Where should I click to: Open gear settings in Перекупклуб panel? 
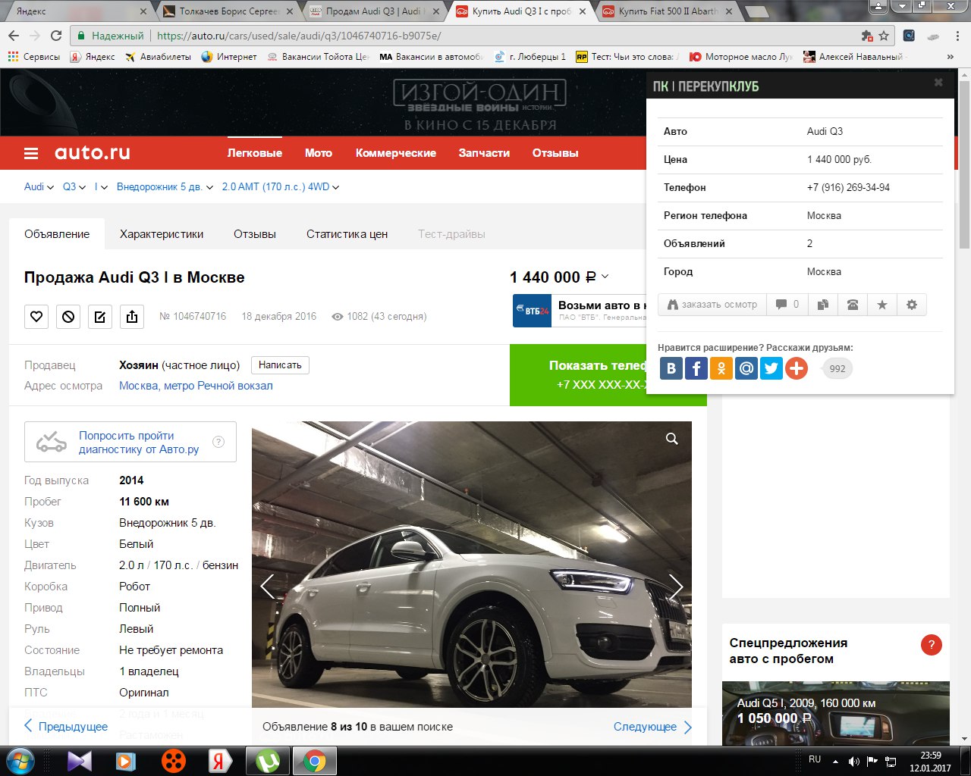tap(912, 305)
